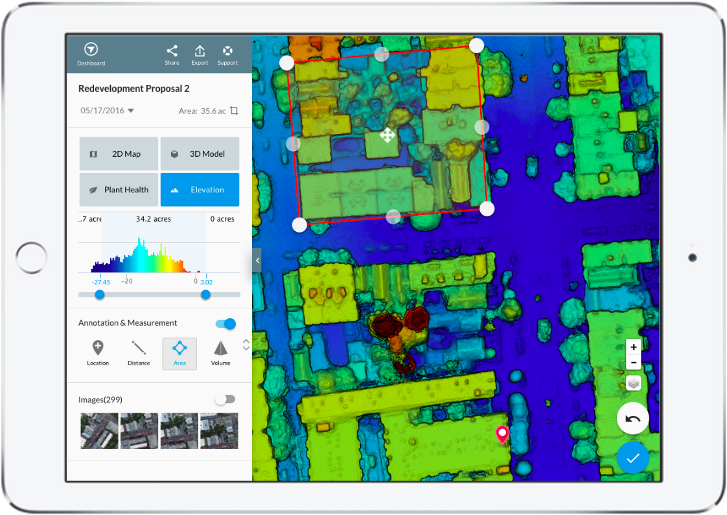This screenshot has width=727, height=515.
Task: Open the map layers selector
Action: pyautogui.click(x=633, y=383)
